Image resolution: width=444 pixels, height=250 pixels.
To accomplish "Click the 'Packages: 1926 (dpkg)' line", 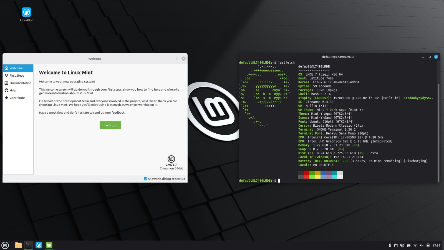I will click(x=318, y=90).
